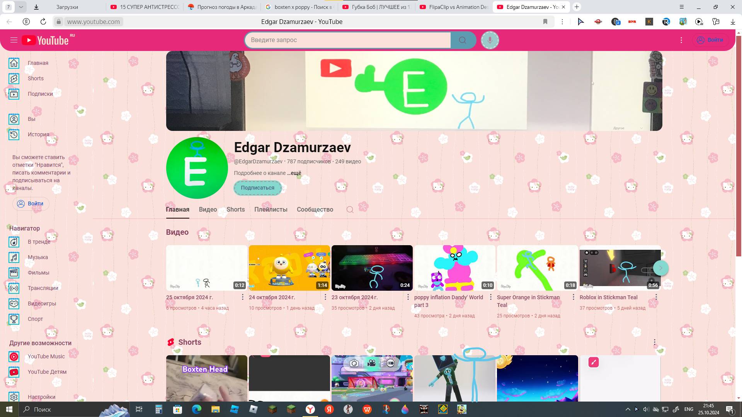Click Войти button in header

[x=710, y=40]
